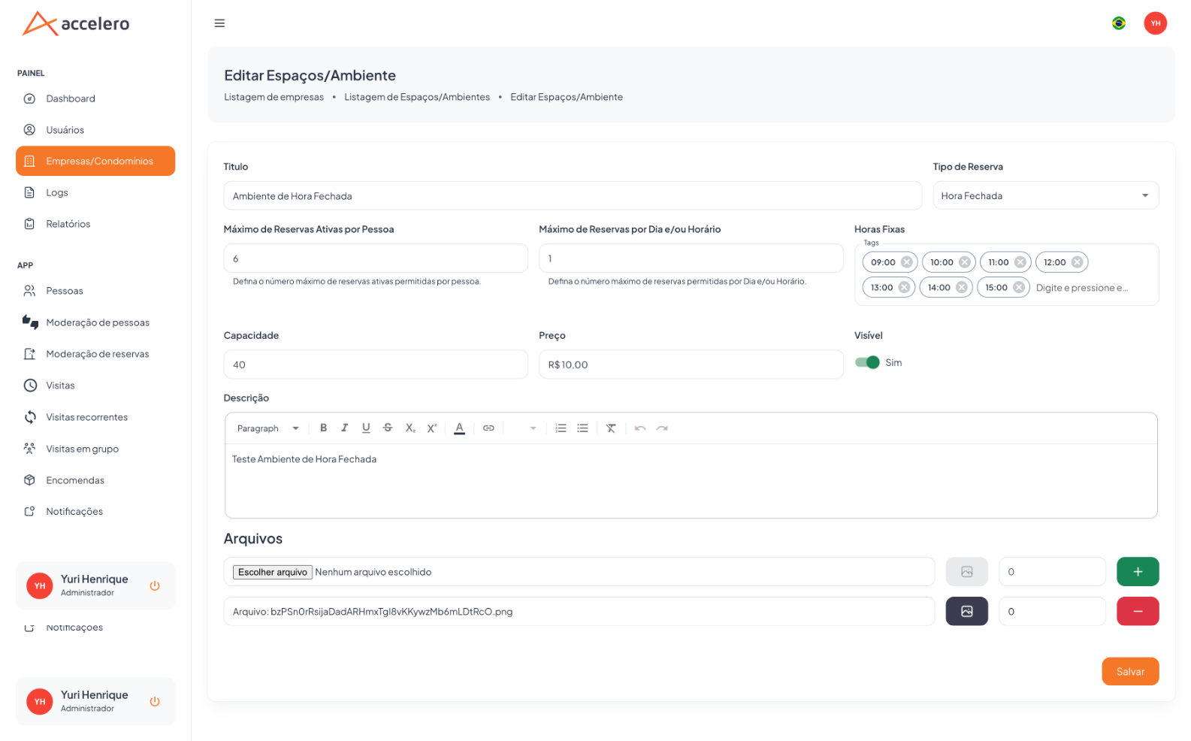Select Empresas/Condomínios menu item
The height and width of the screenshot is (741, 1191).
(95, 161)
